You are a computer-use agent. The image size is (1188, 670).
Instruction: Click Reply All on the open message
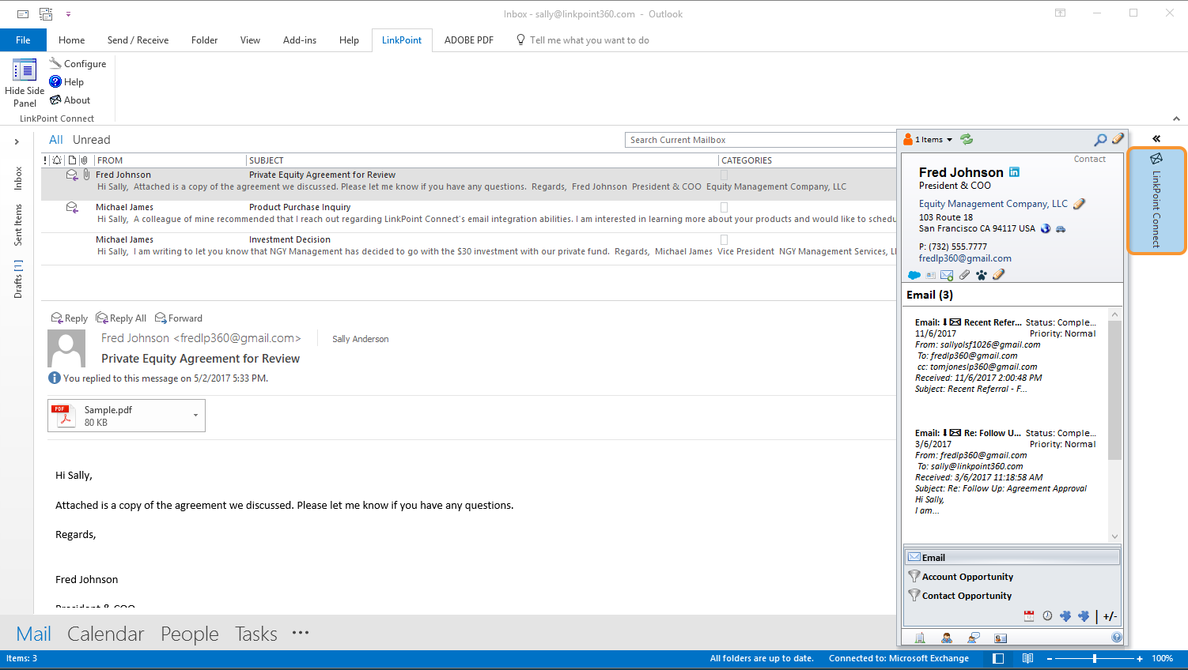click(121, 318)
